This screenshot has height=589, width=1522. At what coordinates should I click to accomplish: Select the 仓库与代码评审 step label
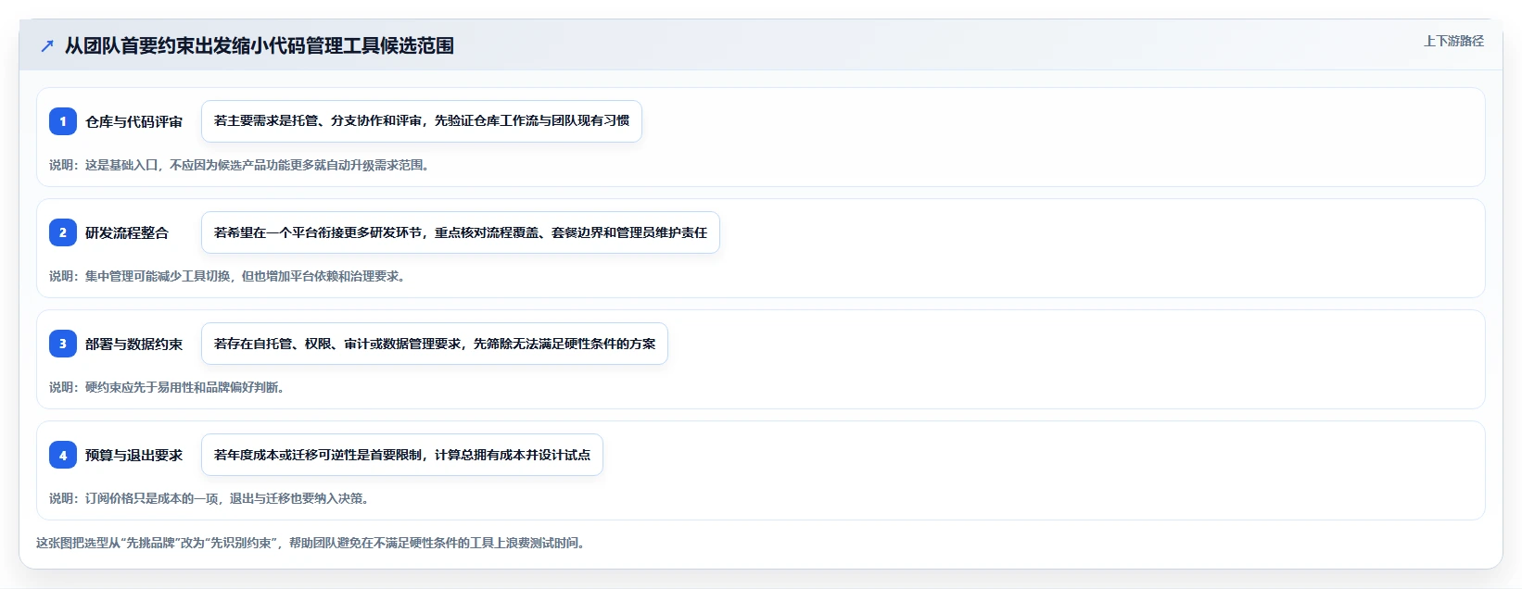tap(134, 121)
